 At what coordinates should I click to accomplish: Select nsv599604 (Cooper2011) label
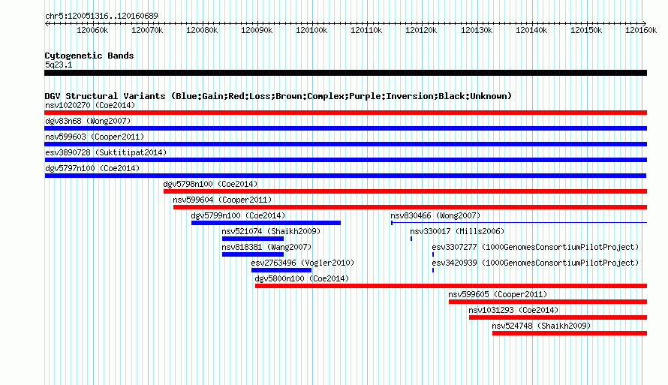point(222,200)
